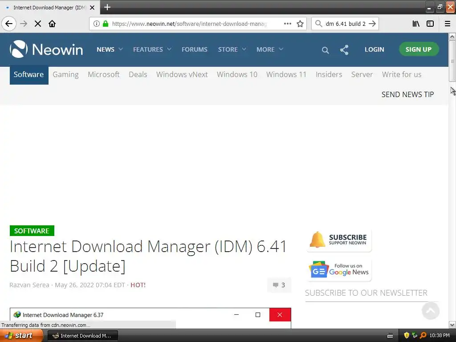
Task: Click the comments bubble showing 3
Action: pyautogui.click(x=279, y=285)
